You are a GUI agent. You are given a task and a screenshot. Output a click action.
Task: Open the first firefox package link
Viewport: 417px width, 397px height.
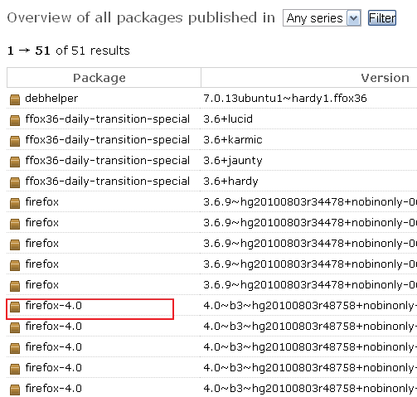[x=42, y=202]
